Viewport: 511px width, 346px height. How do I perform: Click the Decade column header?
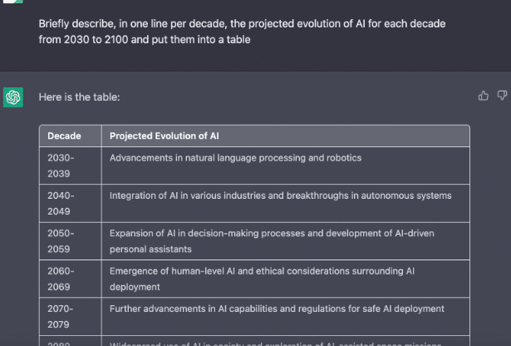pos(64,136)
